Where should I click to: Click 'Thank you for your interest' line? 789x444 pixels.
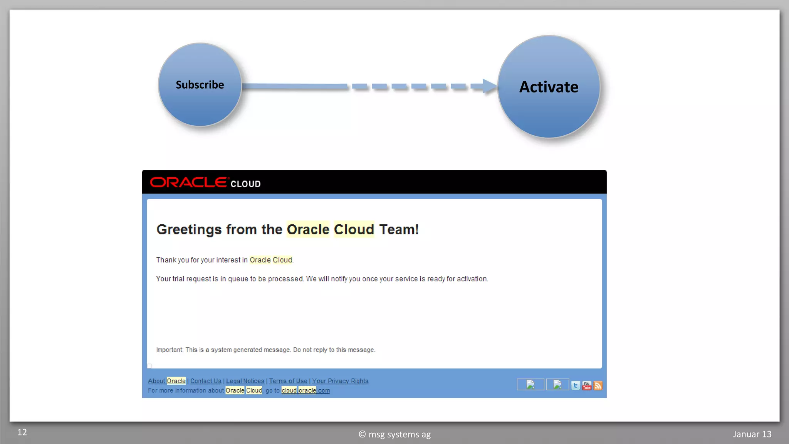pyautogui.click(x=225, y=260)
